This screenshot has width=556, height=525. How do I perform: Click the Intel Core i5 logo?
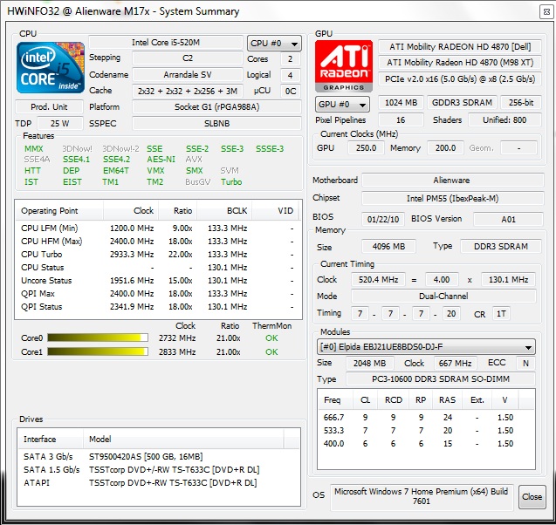51,67
